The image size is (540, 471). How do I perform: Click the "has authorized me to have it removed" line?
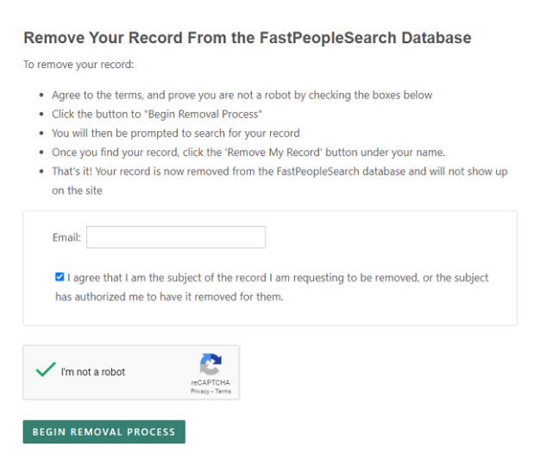click(169, 297)
